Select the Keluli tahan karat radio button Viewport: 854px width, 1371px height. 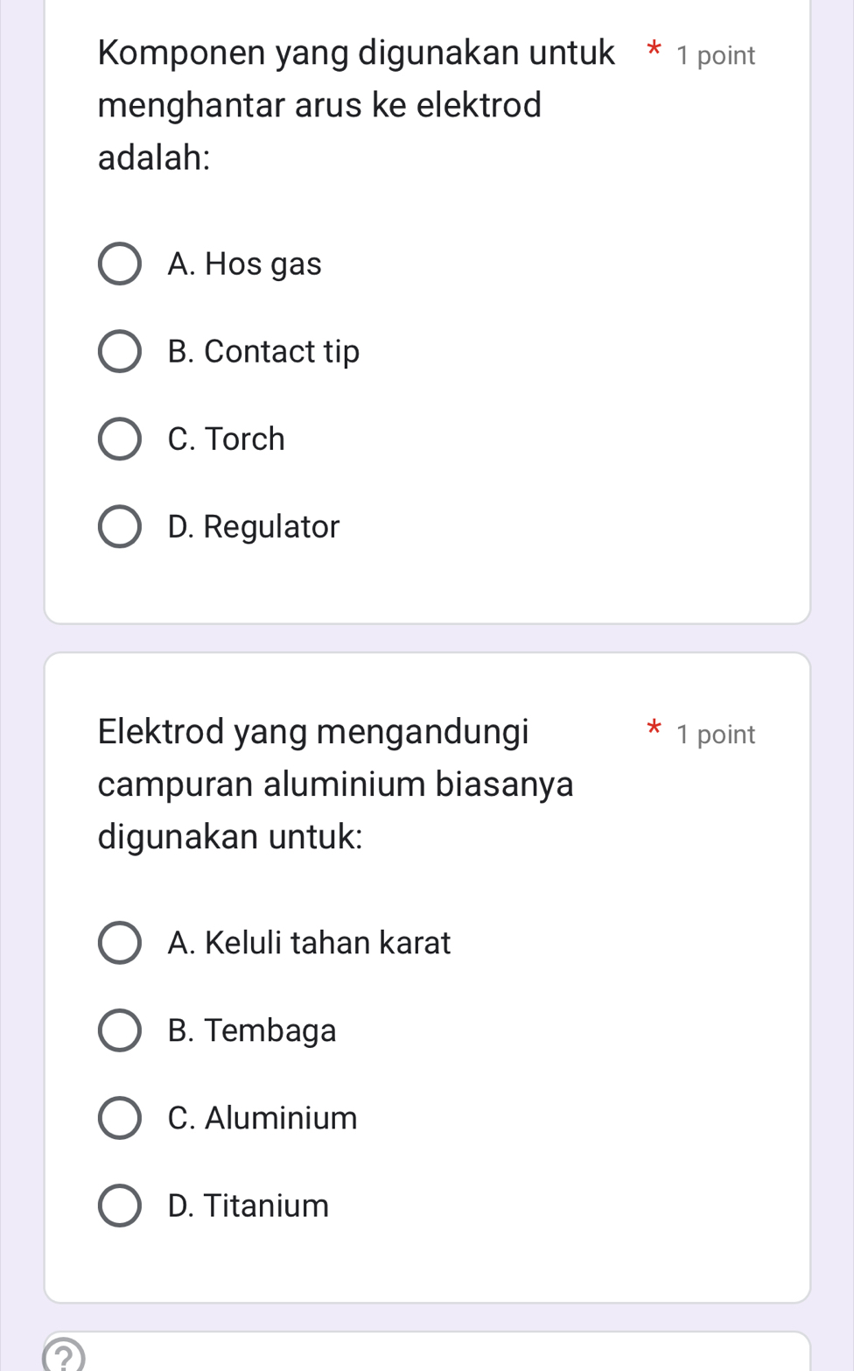119,943
